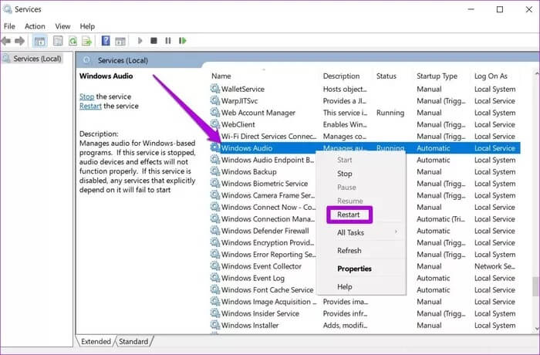Click the 'Restart' the service link
The width and height of the screenshot is (540, 355).
coord(90,106)
